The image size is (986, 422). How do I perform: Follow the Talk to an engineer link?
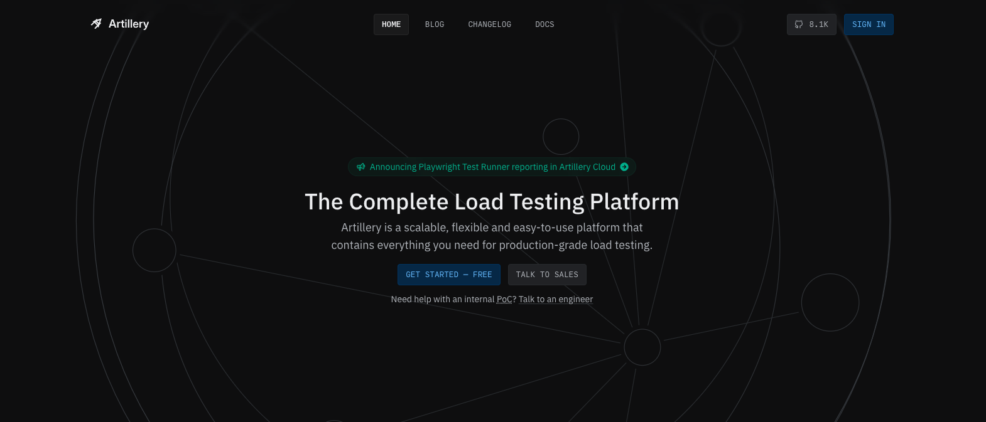coord(556,299)
